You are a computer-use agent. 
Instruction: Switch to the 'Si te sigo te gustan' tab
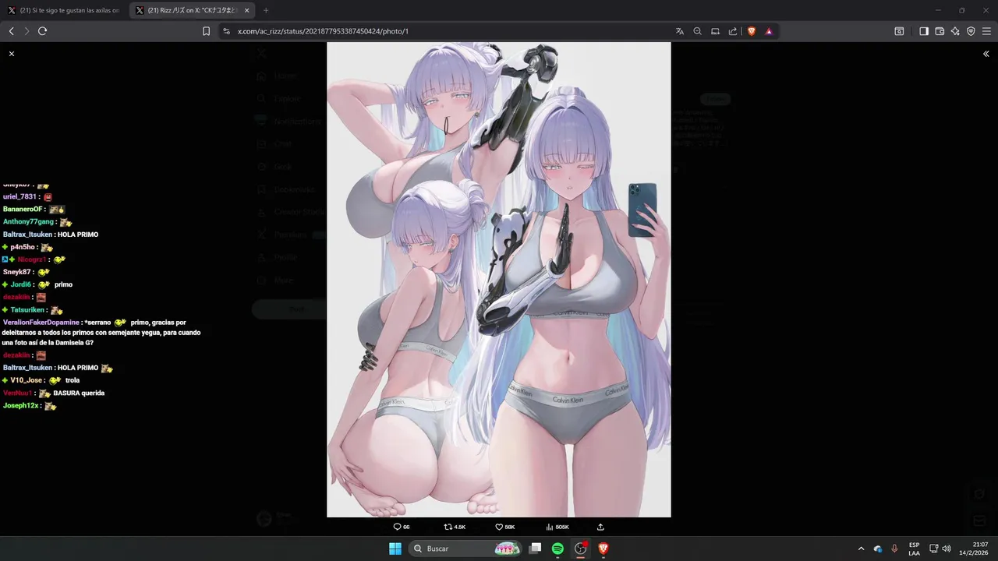[x=64, y=10]
